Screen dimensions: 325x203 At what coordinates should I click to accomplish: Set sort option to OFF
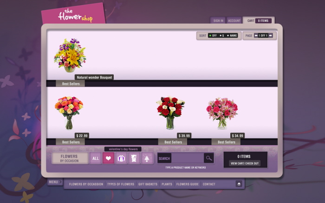(x=213, y=36)
